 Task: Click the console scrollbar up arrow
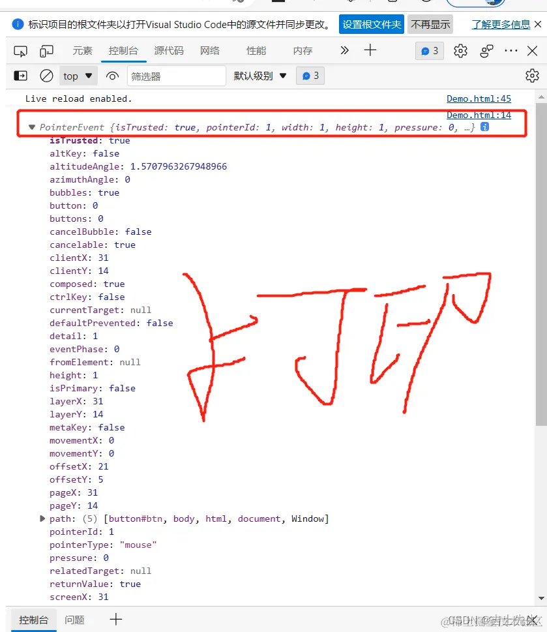tap(541, 97)
